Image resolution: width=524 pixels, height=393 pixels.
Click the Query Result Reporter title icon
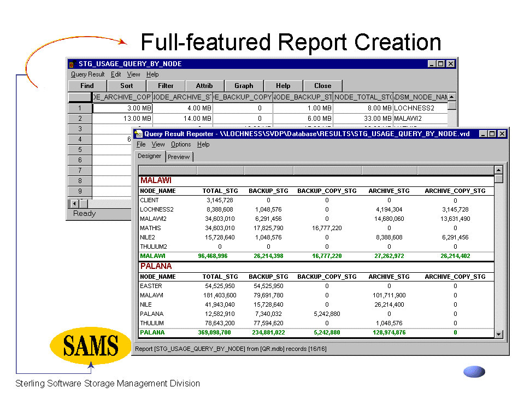tap(138, 134)
